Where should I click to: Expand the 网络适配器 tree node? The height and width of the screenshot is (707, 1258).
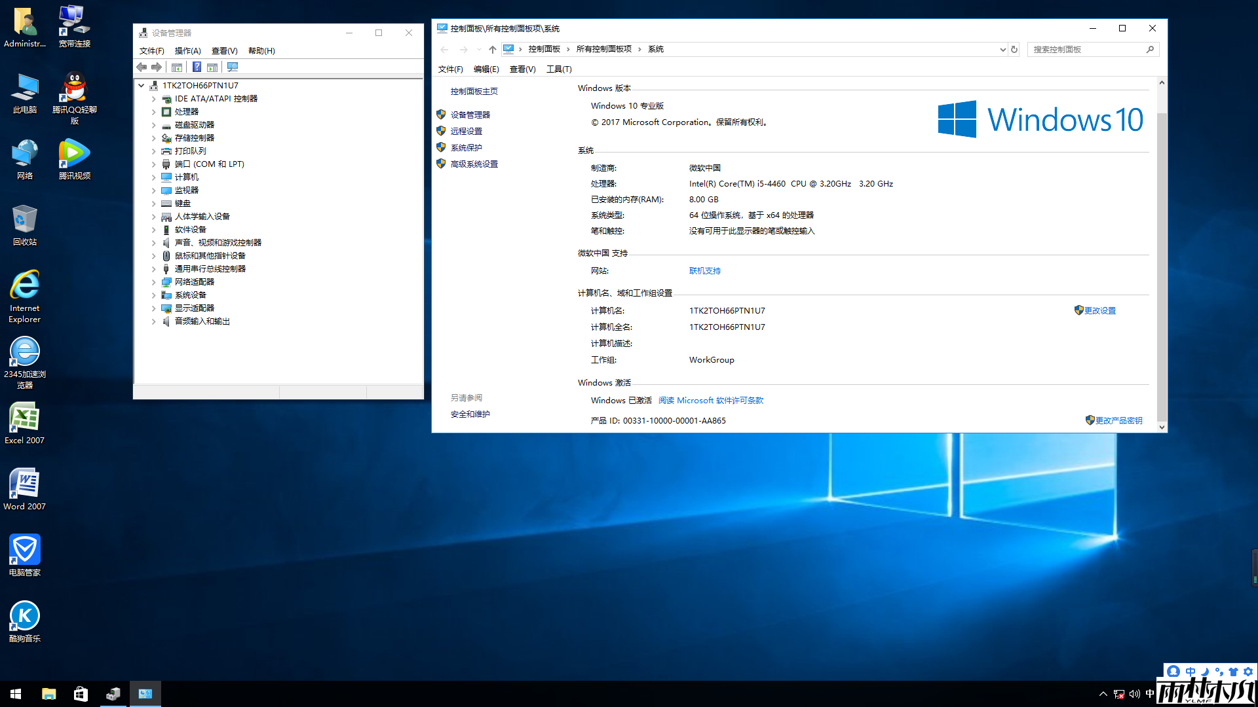[154, 281]
